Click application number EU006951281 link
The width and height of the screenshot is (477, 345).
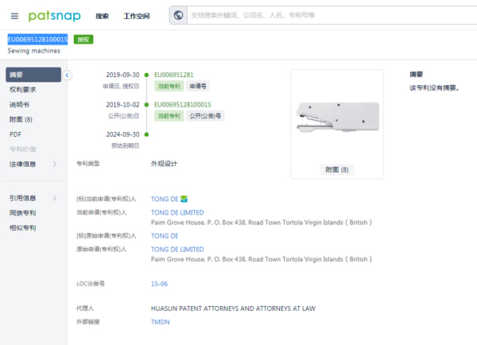(x=173, y=75)
